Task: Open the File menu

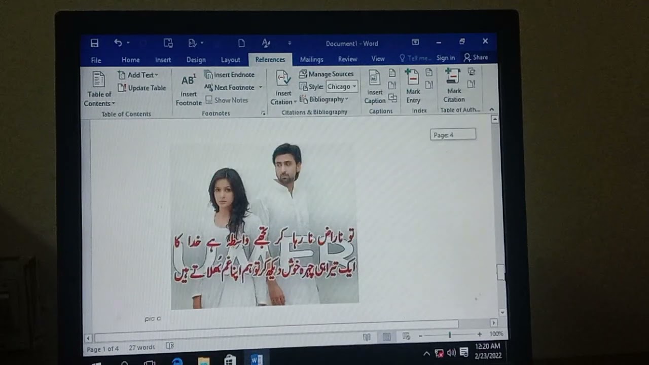Action: click(96, 60)
